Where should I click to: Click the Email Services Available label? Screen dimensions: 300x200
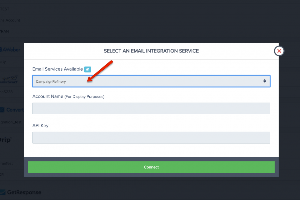click(x=58, y=69)
